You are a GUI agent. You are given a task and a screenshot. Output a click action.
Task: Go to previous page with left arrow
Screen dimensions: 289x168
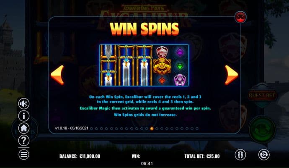[57, 75]
